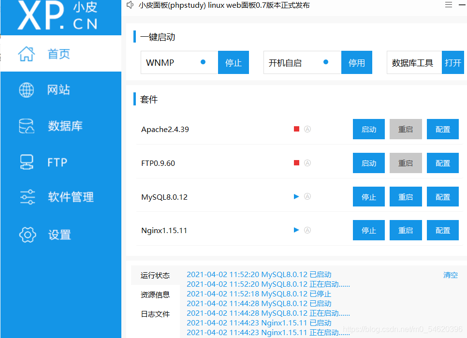
Task: Click the globe website icon
Action: 27,90
